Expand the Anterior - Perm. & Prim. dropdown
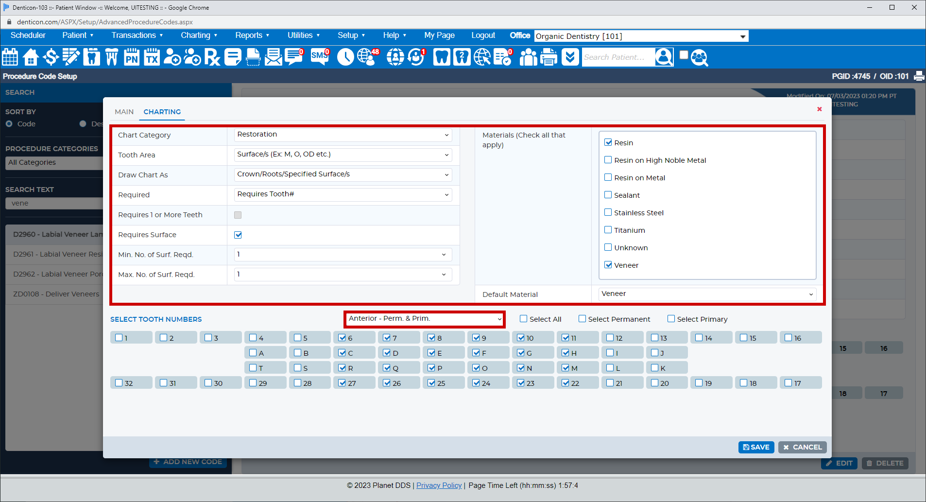This screenshot has width=926, height=502. [424, 319]
